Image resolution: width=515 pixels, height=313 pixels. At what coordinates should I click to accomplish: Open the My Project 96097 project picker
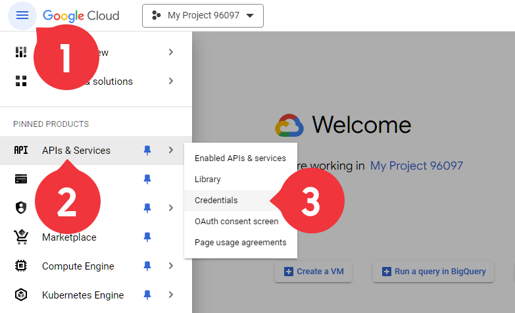pos(203,16)
